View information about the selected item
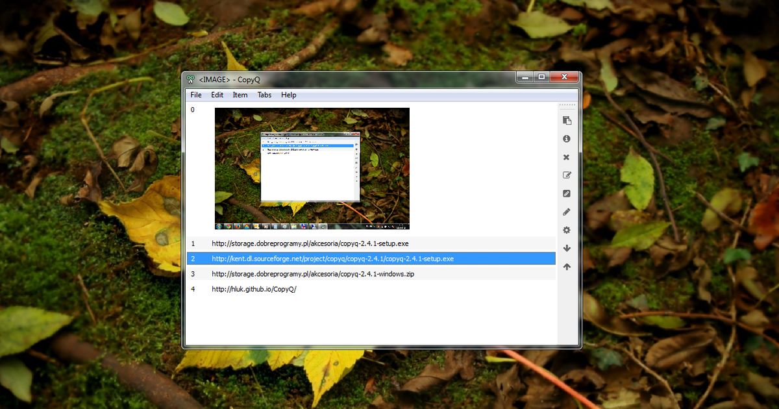 click(567, 138)
